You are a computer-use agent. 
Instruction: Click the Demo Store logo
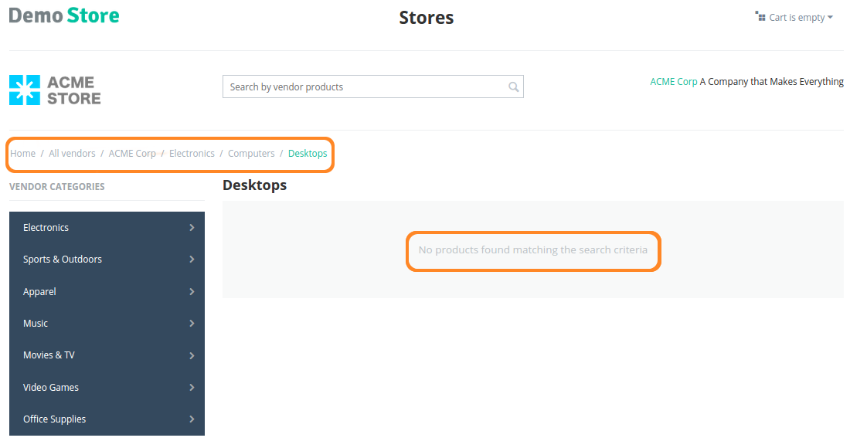[x=64, y=15]
